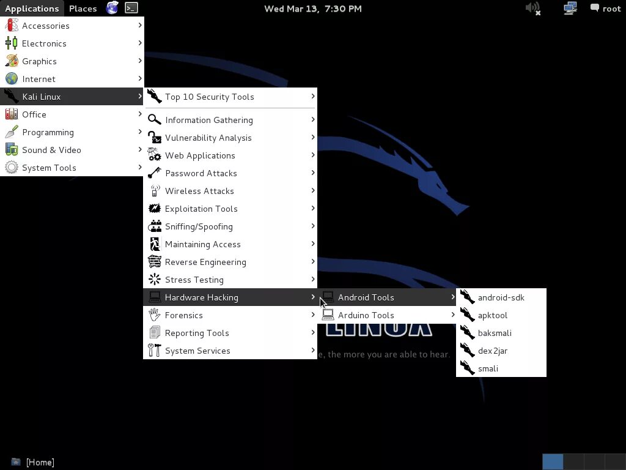The width and height of the screenshot is (626, 470).
Task: Select Android Tools submenu entry
Action: click(387, 297)
